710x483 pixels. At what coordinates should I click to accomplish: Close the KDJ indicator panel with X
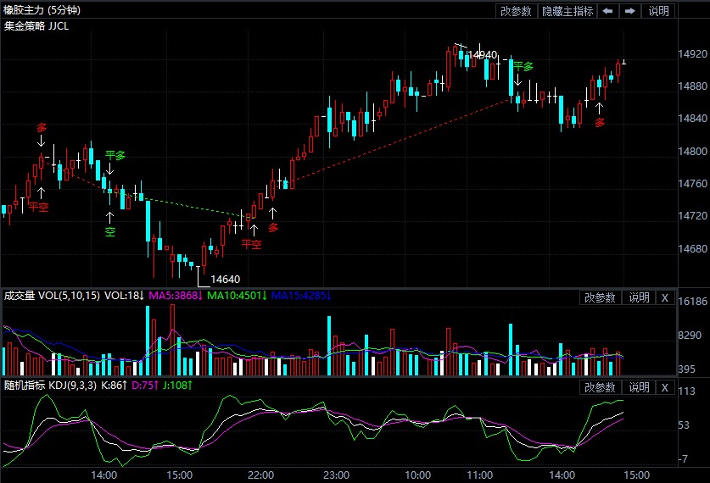coord(665,387)
